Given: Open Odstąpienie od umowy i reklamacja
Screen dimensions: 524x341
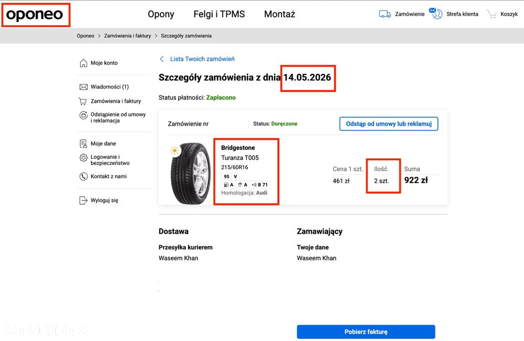Looking at the screenshot, I should pyautogui.click(x=118, y=117).
